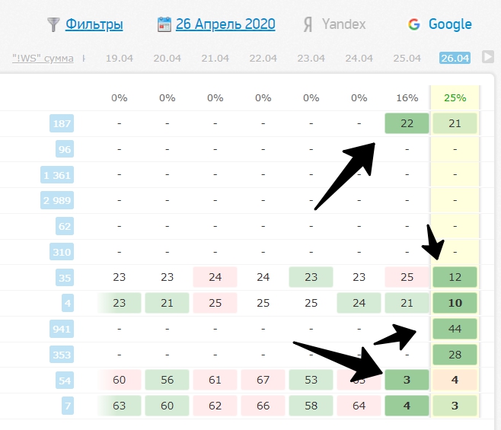Click the 2 989 frequency badge
501x430 pixels.
[57, 200]
